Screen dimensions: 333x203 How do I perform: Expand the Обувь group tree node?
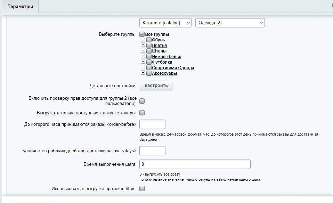(x=143, y=40)
